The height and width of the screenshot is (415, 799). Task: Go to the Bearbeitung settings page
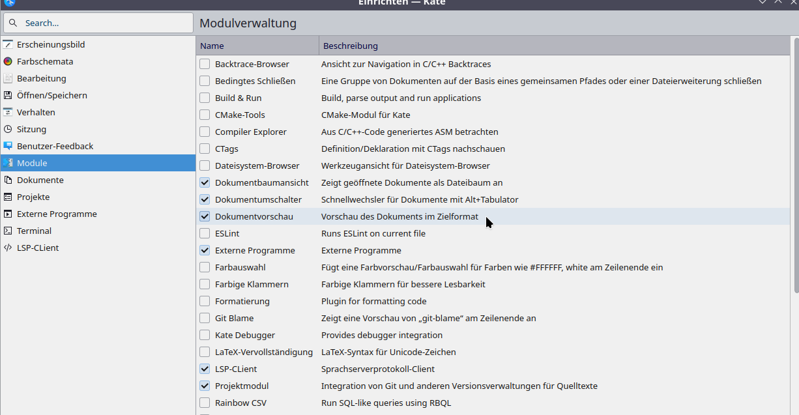98,78
